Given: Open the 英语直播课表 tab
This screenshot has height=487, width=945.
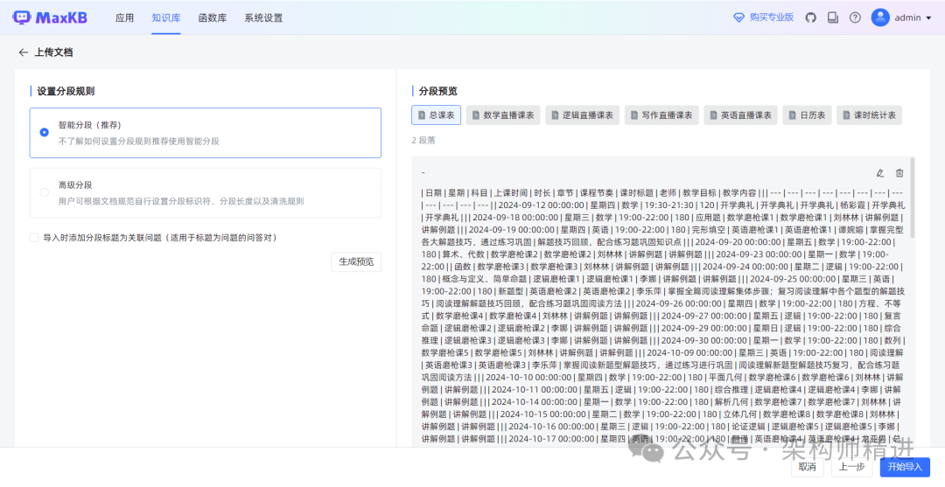Looking at the screenshot, I should 741,115.
